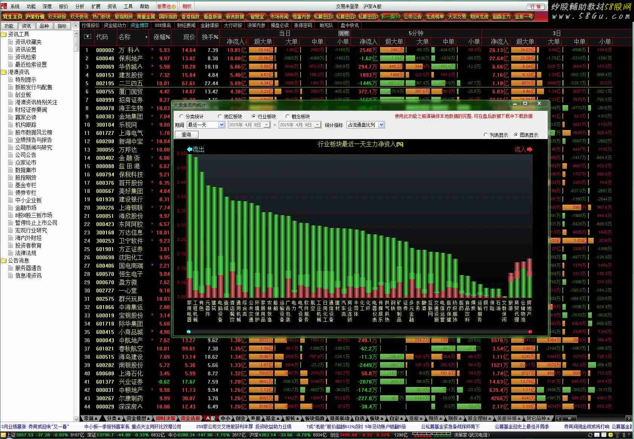
Task: Click the 股票池 coin badge icon
Action: (x=173, y=6)
